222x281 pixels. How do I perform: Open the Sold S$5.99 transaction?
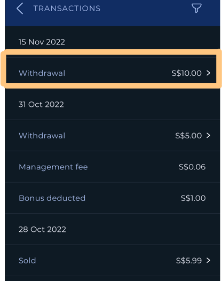coord(113,260)
